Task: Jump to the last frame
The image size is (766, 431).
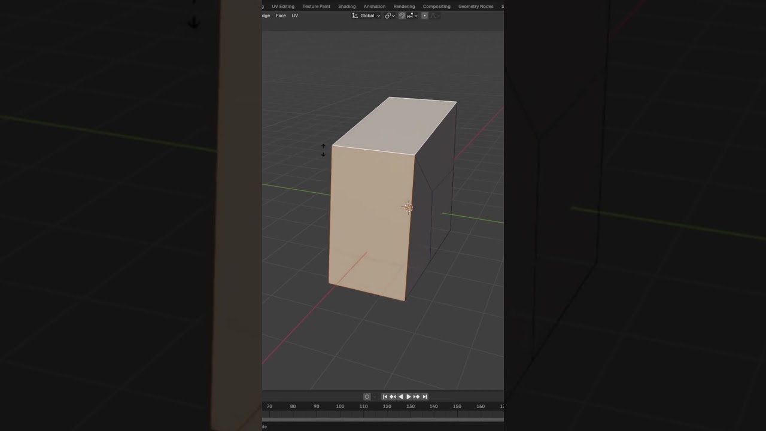Action: [425, 397]
